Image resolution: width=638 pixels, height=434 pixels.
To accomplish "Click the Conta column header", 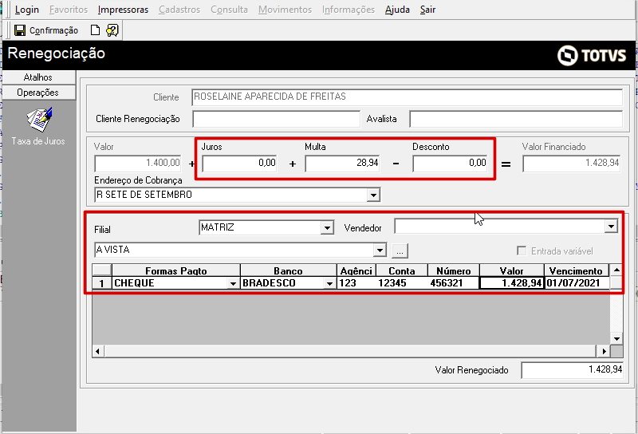I will tap(402, 270).
